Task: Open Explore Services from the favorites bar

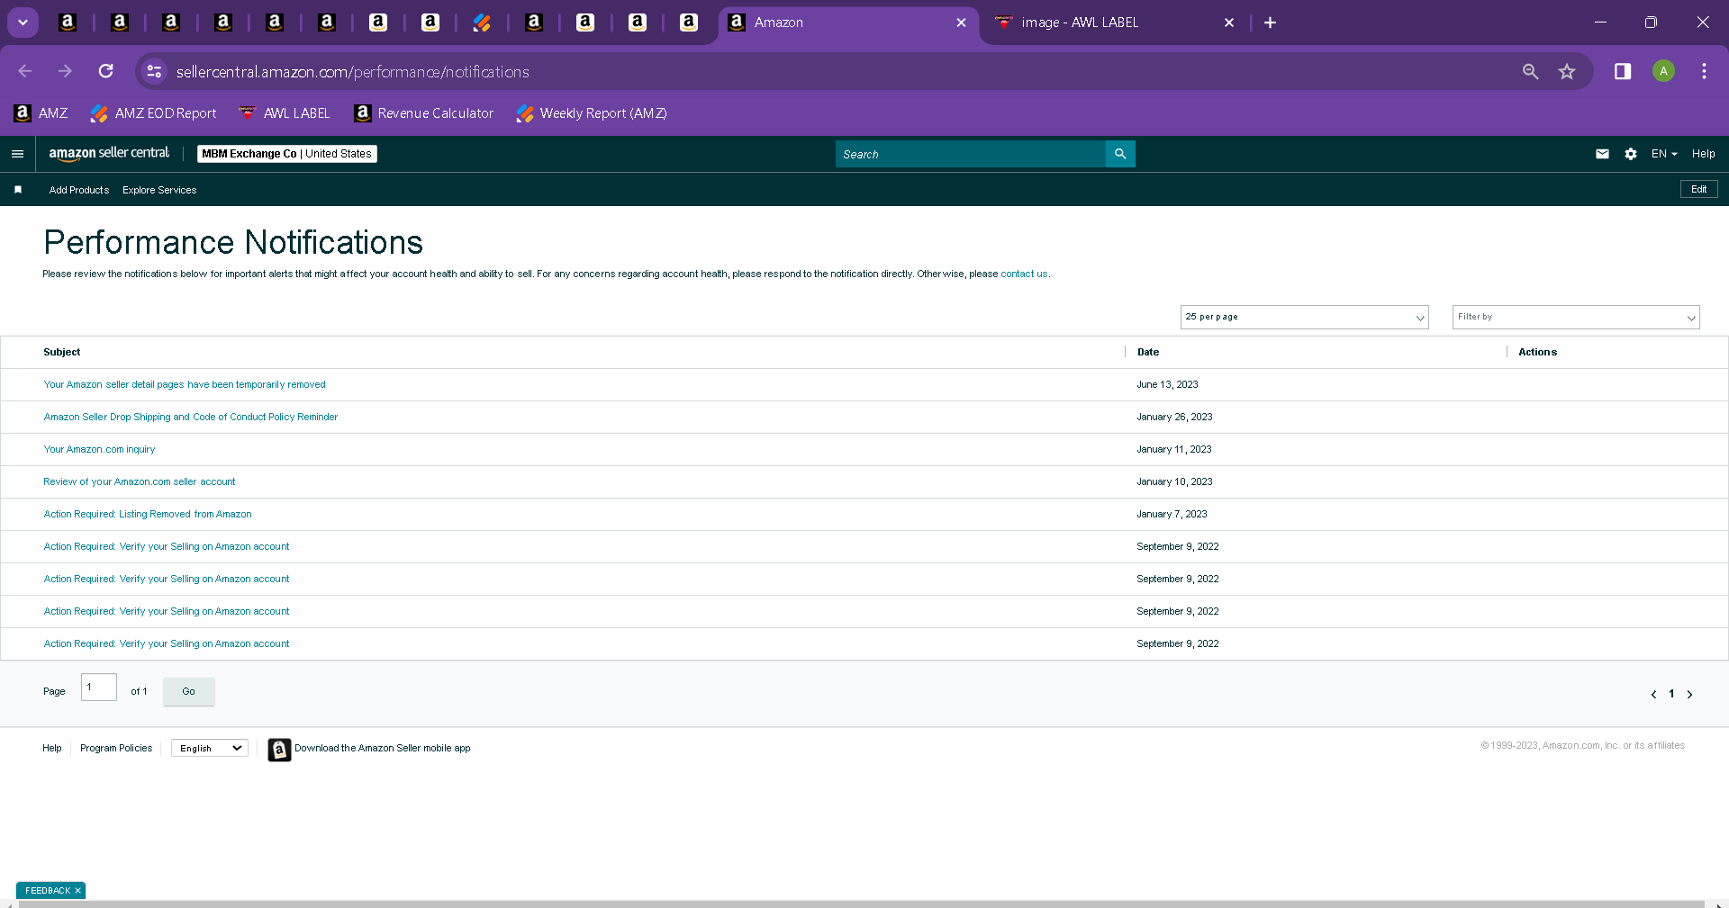Action: 159,190
